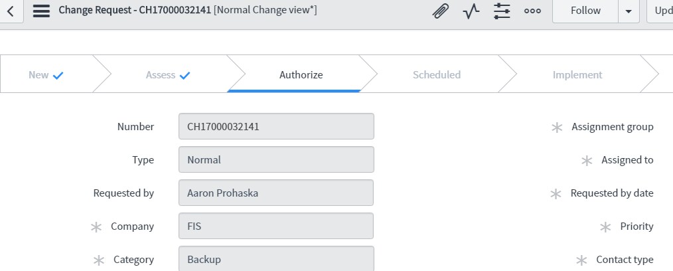673x271 pixels.
Task: Click the paperclip attachments icon
Action: [x=439, y=11]
